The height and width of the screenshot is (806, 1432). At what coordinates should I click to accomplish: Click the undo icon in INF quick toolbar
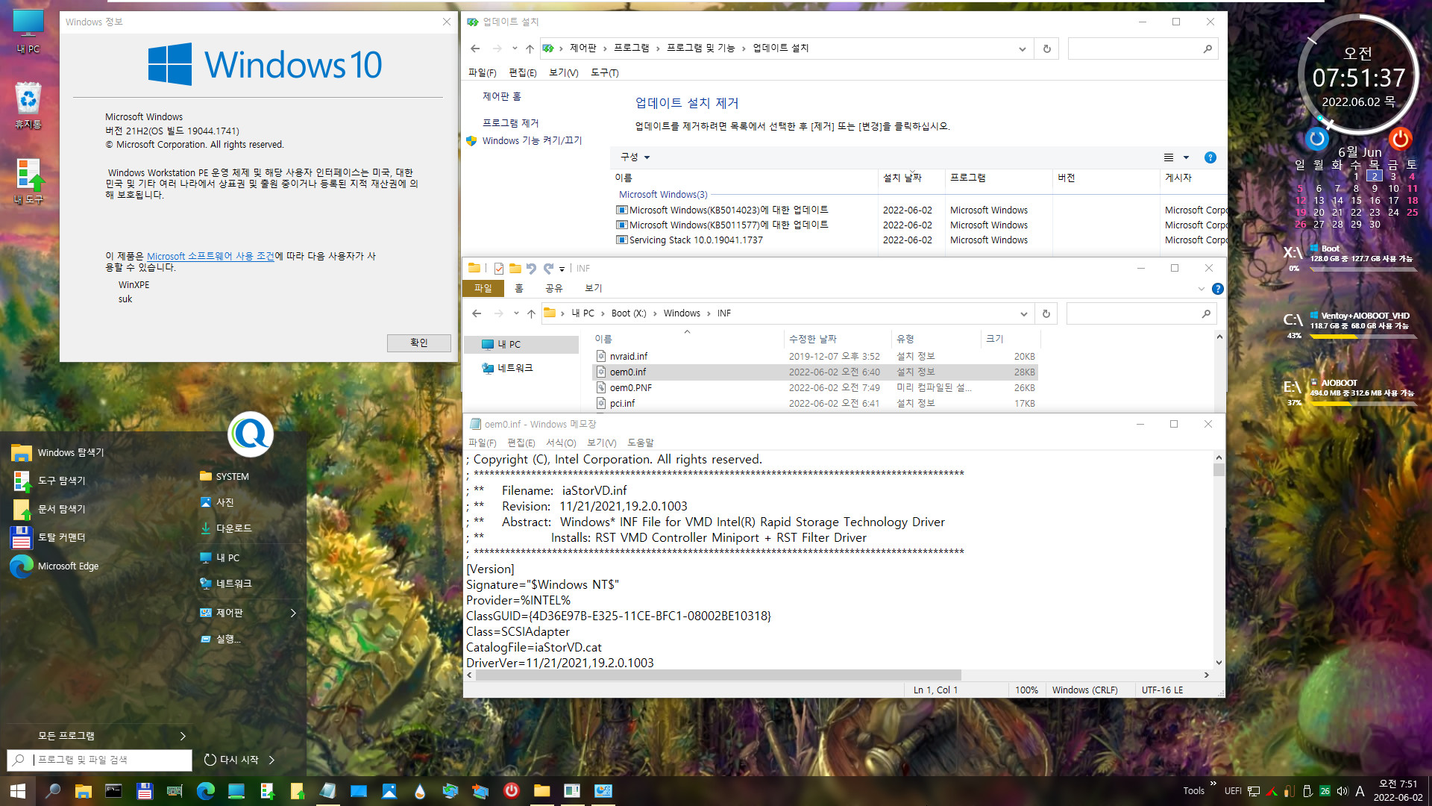tap(531, 269)
